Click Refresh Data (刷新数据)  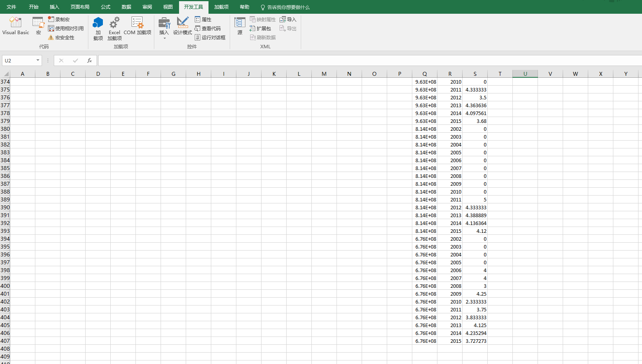pyautogui.click(x=263, y=37)
